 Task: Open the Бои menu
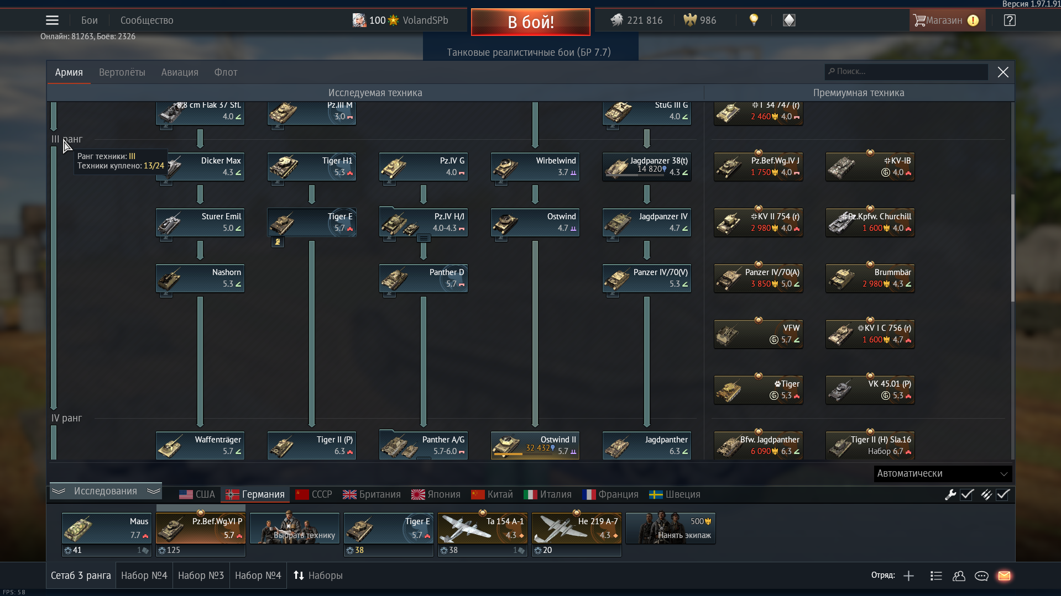(90, 20)
